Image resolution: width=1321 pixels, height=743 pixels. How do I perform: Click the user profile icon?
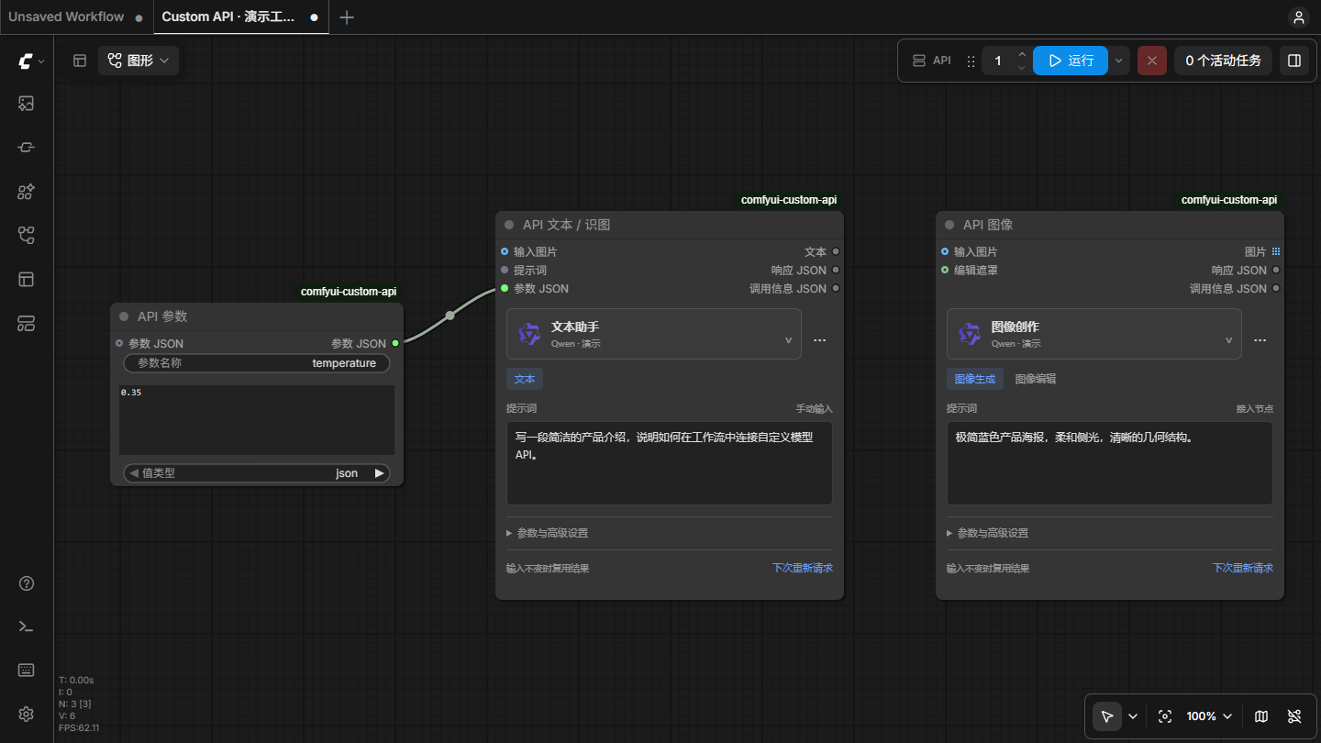(1298, 17)
